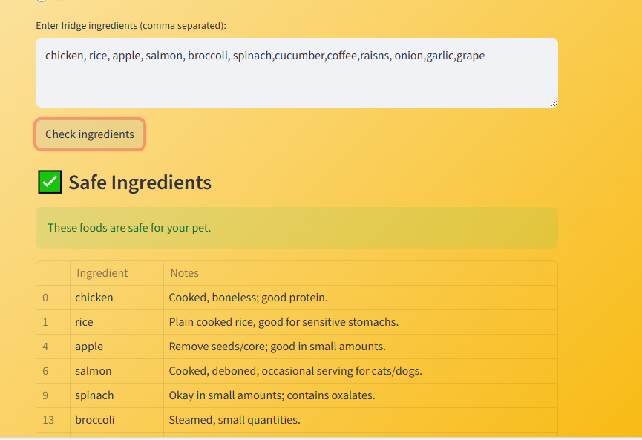
Task: Select the radio button at the top
Action: [x=42, y=2]
